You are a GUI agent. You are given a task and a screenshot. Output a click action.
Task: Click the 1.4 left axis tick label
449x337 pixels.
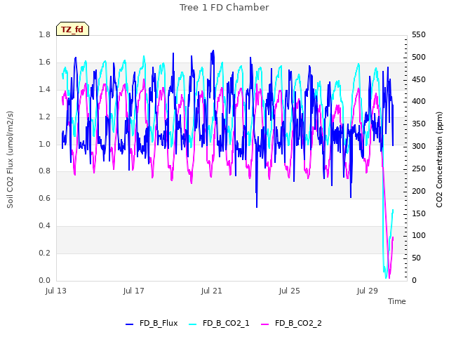[45, 89]
